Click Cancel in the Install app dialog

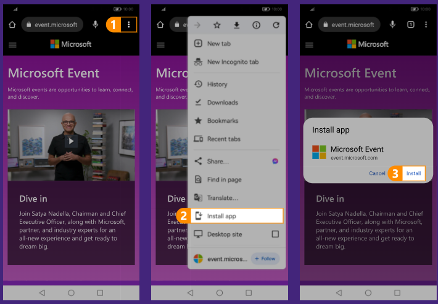coord(377,173)
